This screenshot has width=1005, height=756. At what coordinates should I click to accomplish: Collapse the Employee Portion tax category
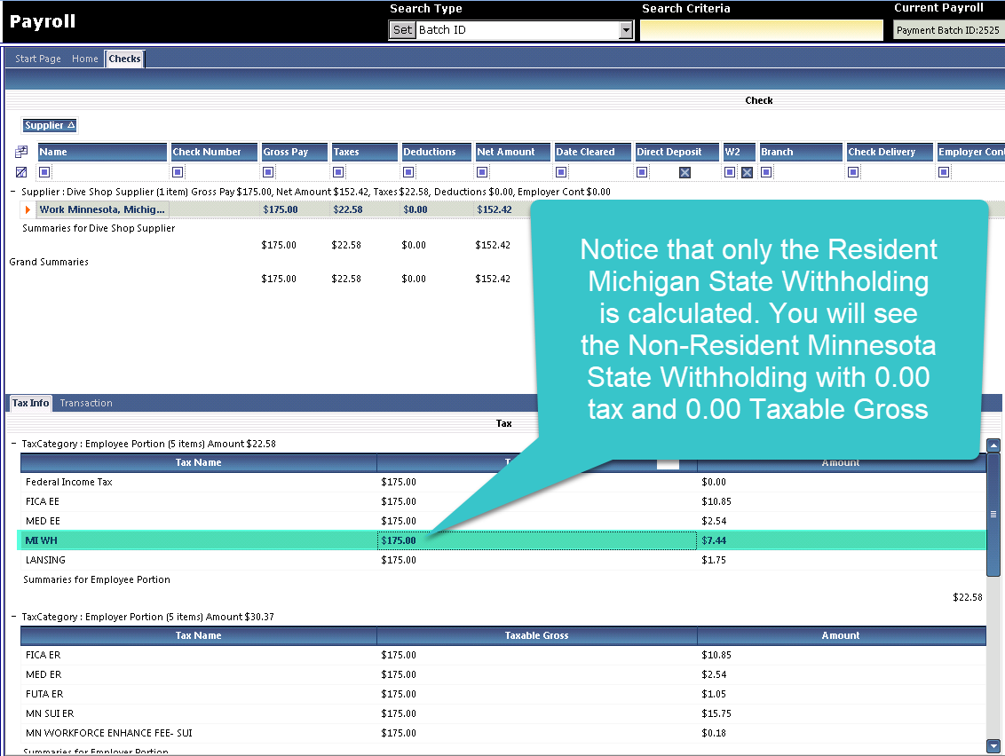click(13, 444)
